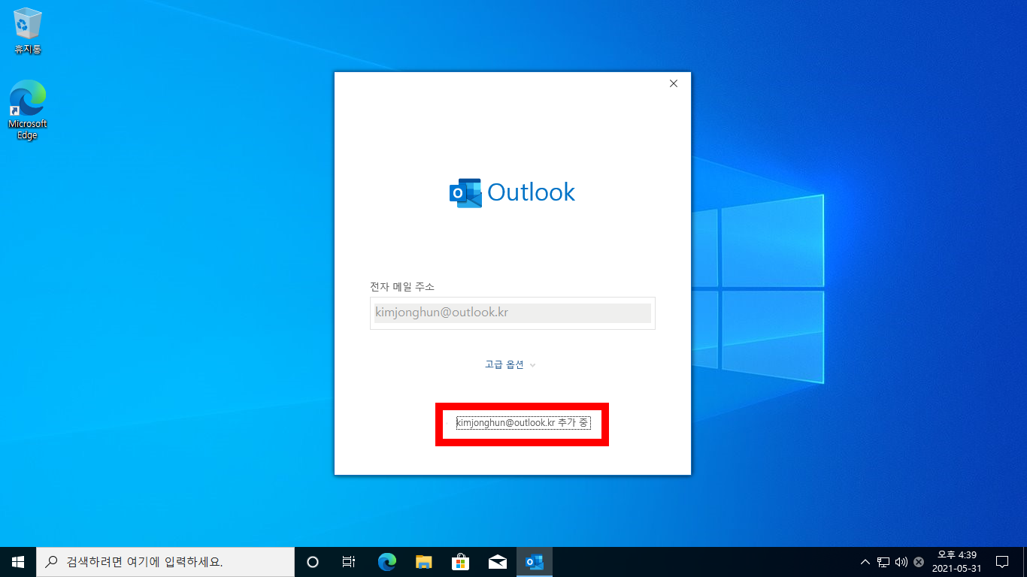Viewport: 1027px width, 577px height.
Task: Open the clock showing 오후 4:39
Action: pyautogui.click(x=956, y=561)
